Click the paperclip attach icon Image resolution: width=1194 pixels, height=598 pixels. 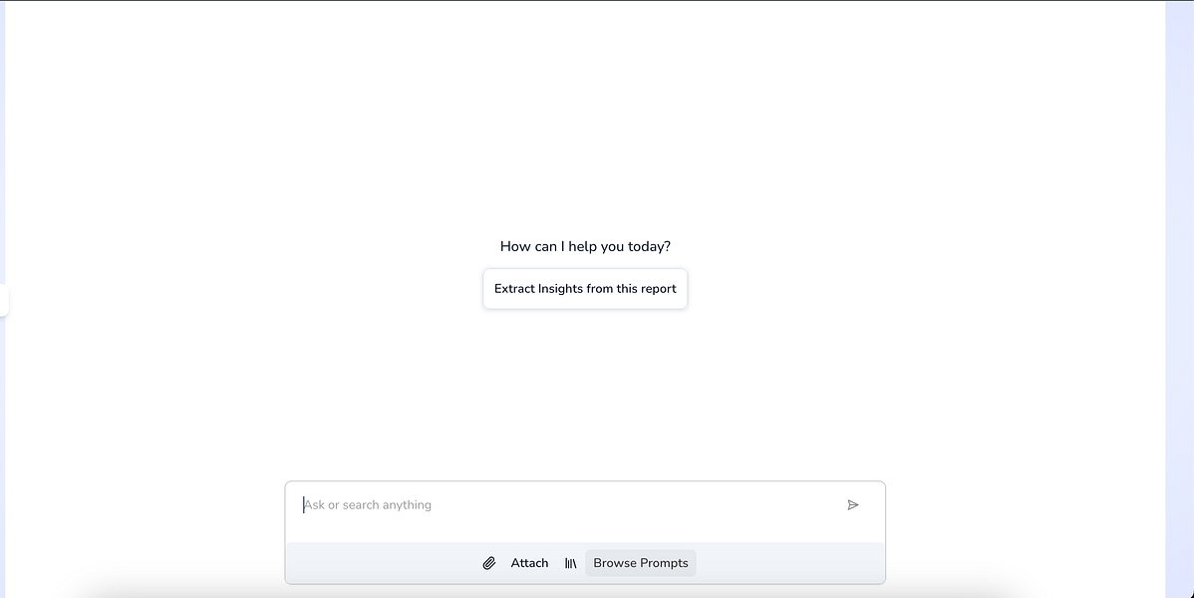coord(489,564)
